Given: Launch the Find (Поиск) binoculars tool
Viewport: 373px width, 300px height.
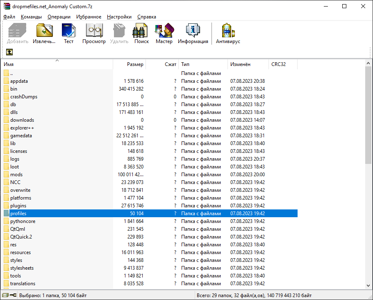Looking at the screenshot, I should click(x=141, y=33).
